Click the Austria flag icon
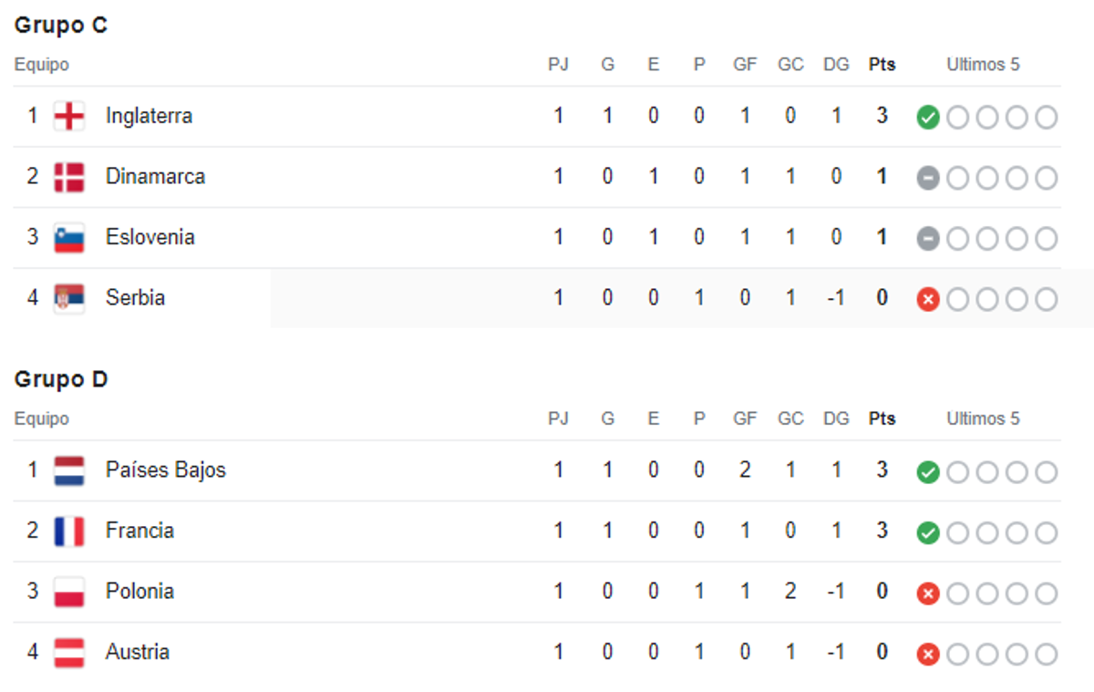Image resolution: width=1094 pixels, height=692 pixels. click(x=69, y=653)
